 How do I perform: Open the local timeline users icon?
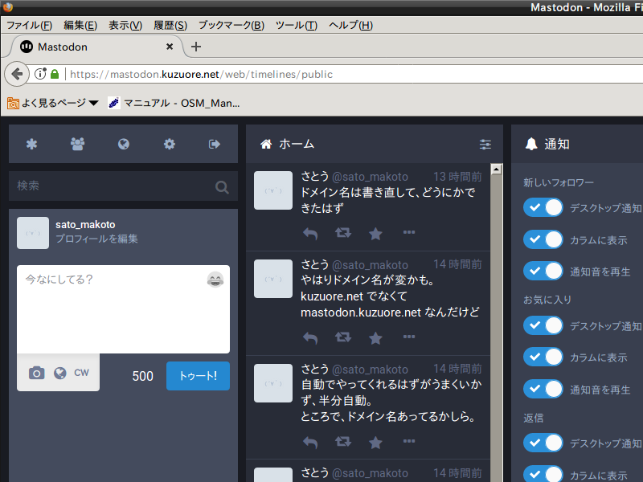77,144
